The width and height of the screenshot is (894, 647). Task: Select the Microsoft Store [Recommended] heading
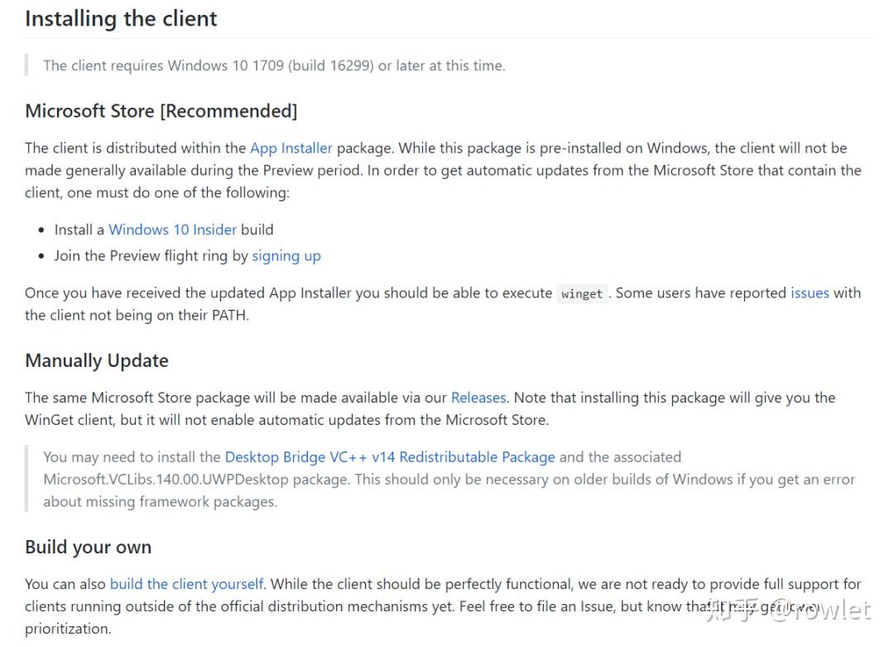click(x=161, y=111)
